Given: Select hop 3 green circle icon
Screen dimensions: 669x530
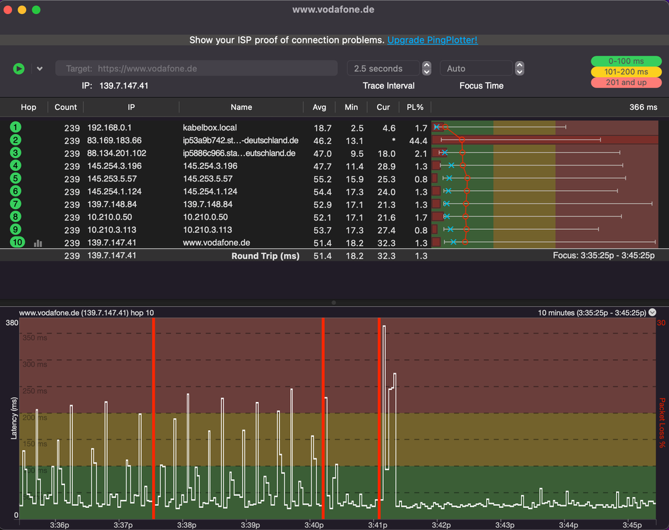Looking at the screenshot, I should 15,153.
